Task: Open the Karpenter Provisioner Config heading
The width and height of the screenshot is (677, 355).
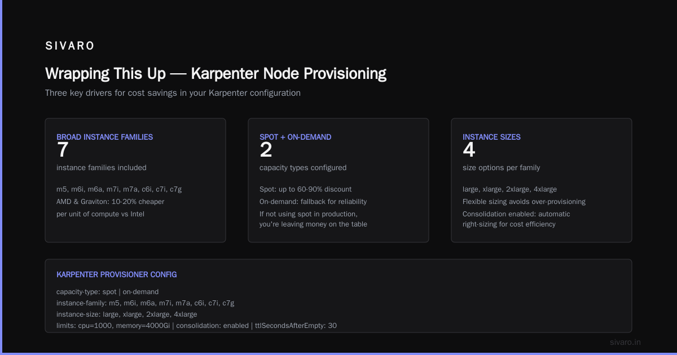Action: [117, 274]
